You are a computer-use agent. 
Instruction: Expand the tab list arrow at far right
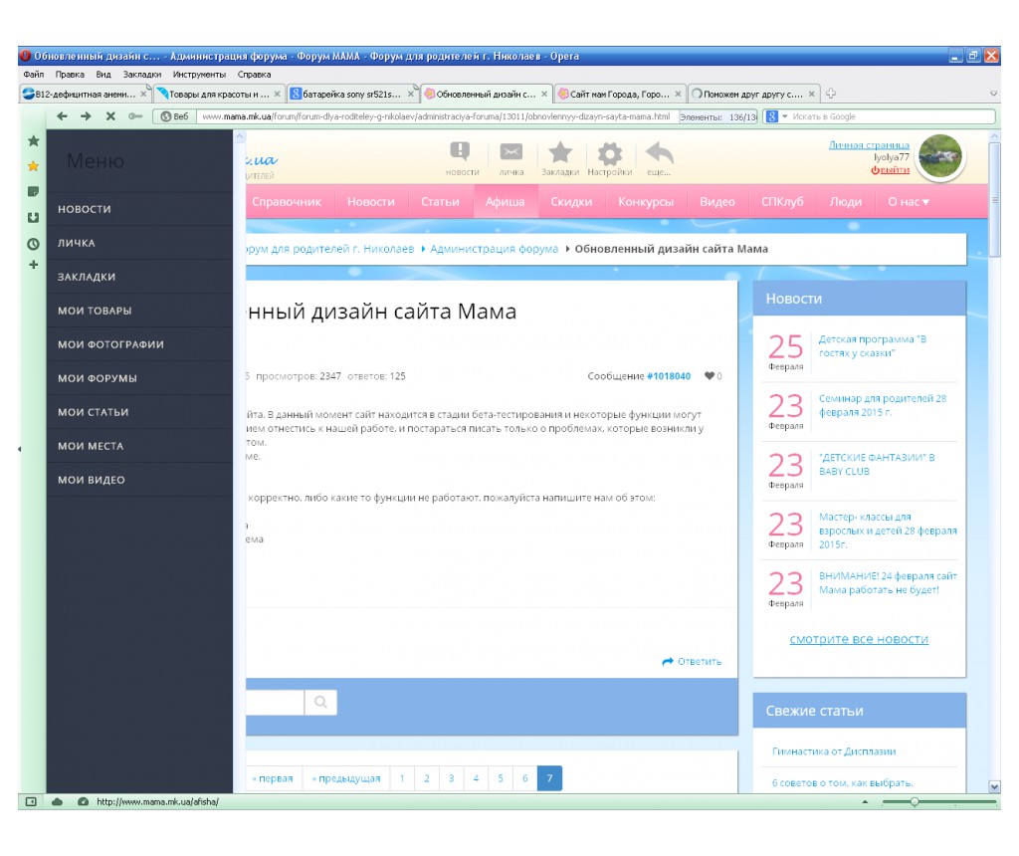pos(993,94)
